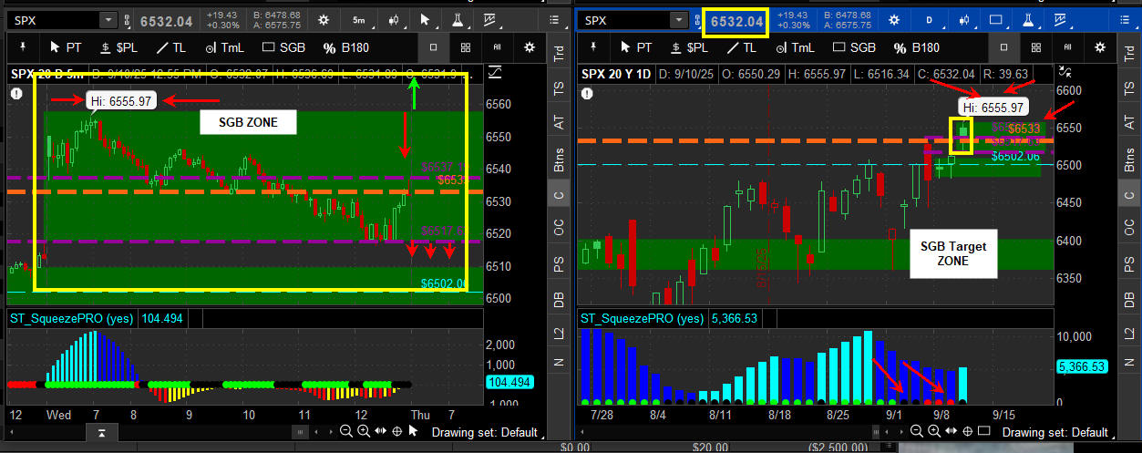Open the Studies flask icon in left chart
This screenshot has height=453, width=1142.
457,19
